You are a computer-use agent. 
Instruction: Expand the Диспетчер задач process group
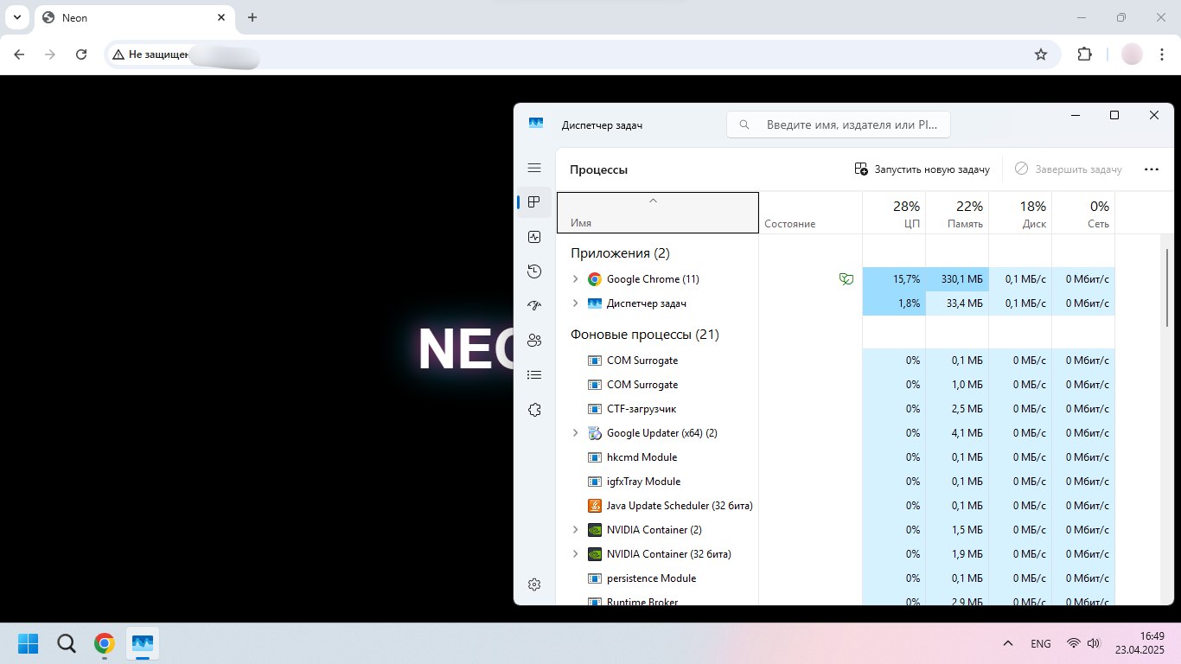coord(576,303)
